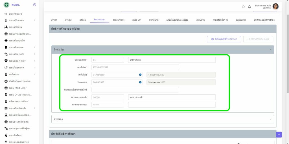The image size is (289, 144).
Task: Clear the expiry date 30/05/2565 field
Action: pyautogui.click(x=140, y=82)
